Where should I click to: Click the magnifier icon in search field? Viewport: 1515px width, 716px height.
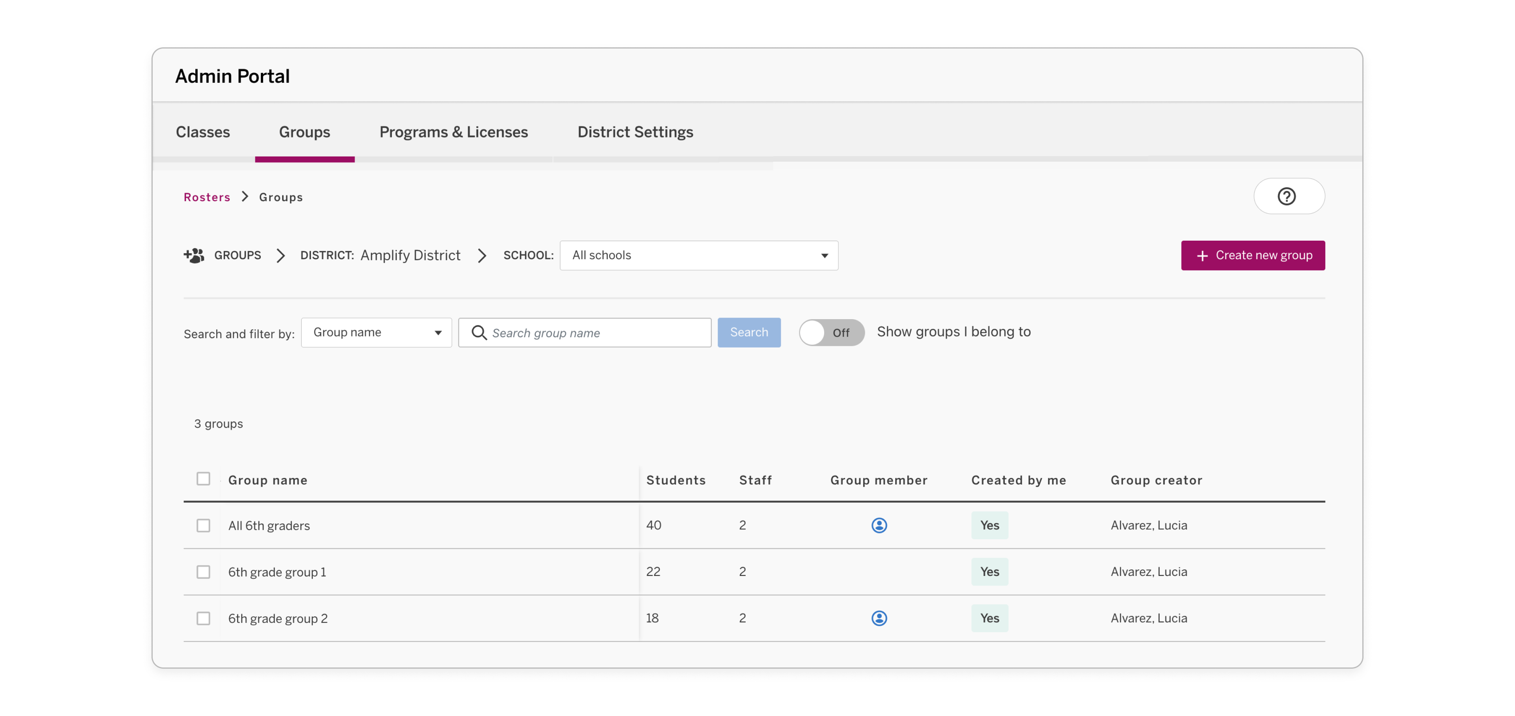coord(479,333)
